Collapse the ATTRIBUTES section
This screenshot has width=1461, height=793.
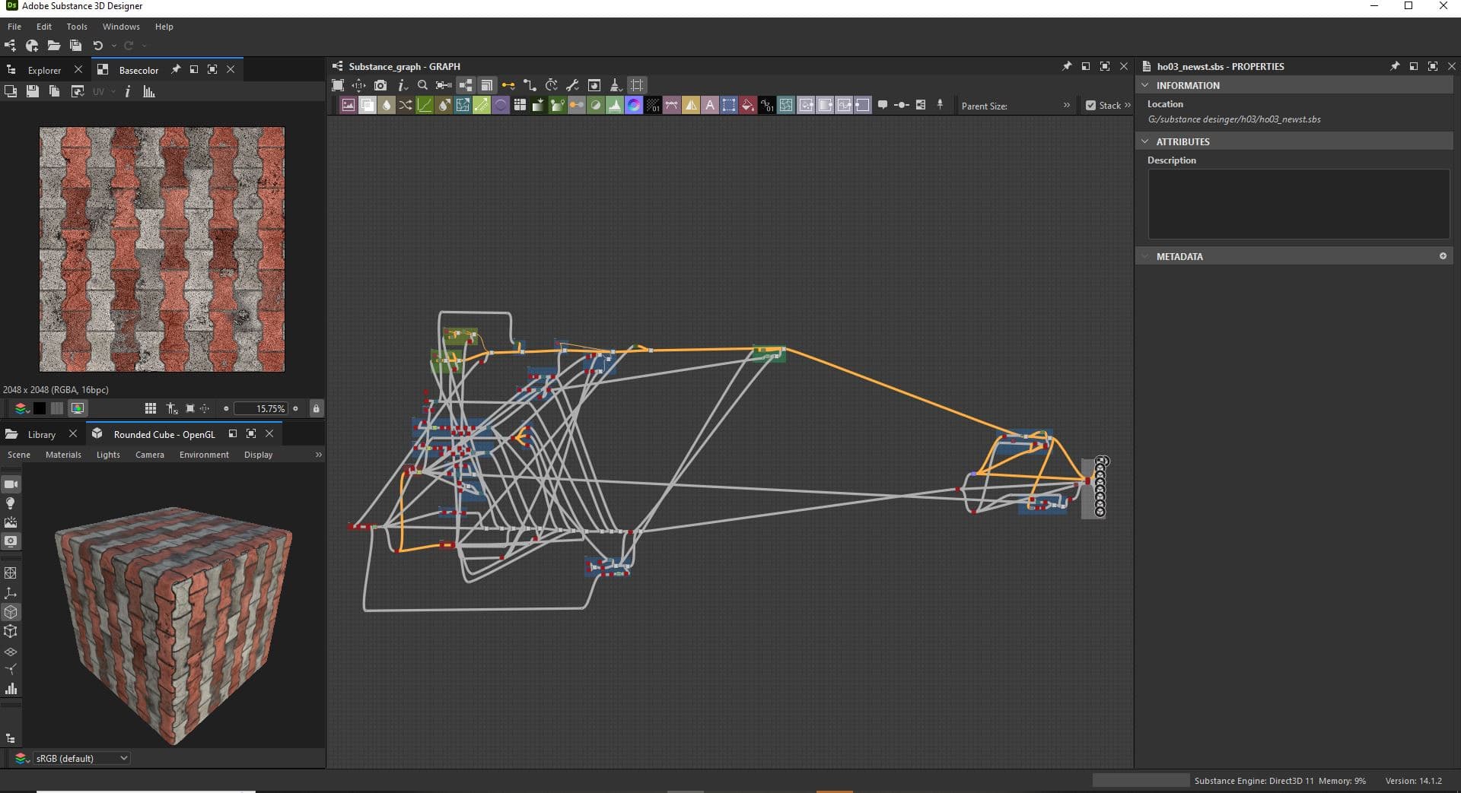click(x=1145, y=141)
